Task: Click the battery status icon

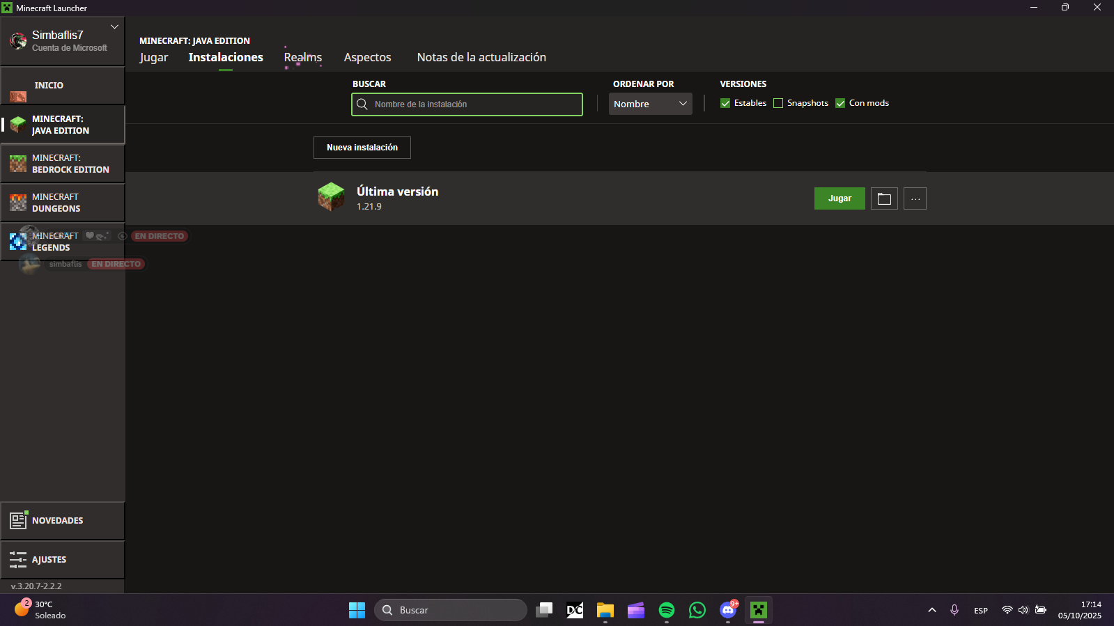Action: pos(1041,610)
